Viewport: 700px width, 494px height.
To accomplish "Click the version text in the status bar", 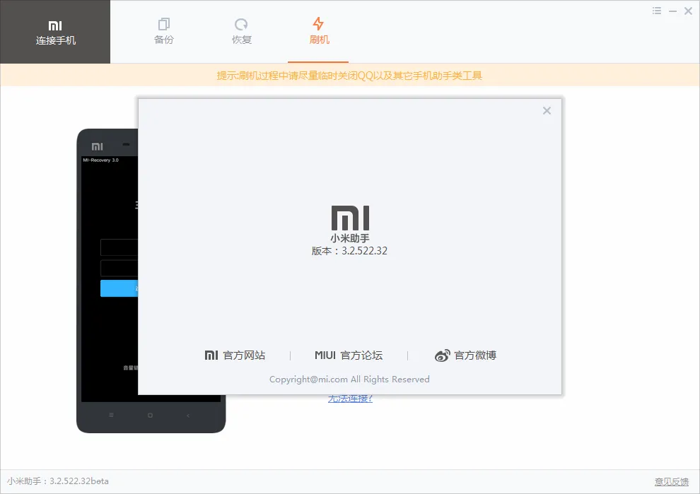I will [x=57, y=481].
